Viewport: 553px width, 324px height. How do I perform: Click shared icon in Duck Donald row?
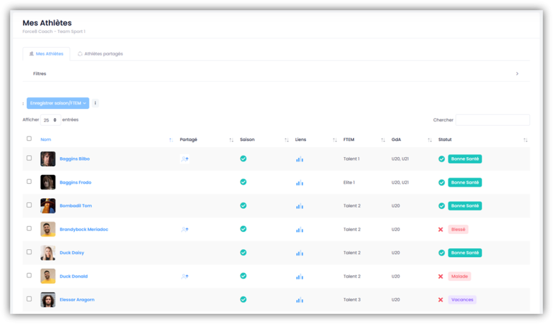pos(185,276)
